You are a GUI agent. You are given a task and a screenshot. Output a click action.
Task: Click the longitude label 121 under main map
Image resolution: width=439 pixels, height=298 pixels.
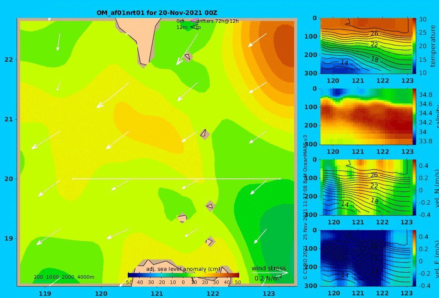point(157,294)
